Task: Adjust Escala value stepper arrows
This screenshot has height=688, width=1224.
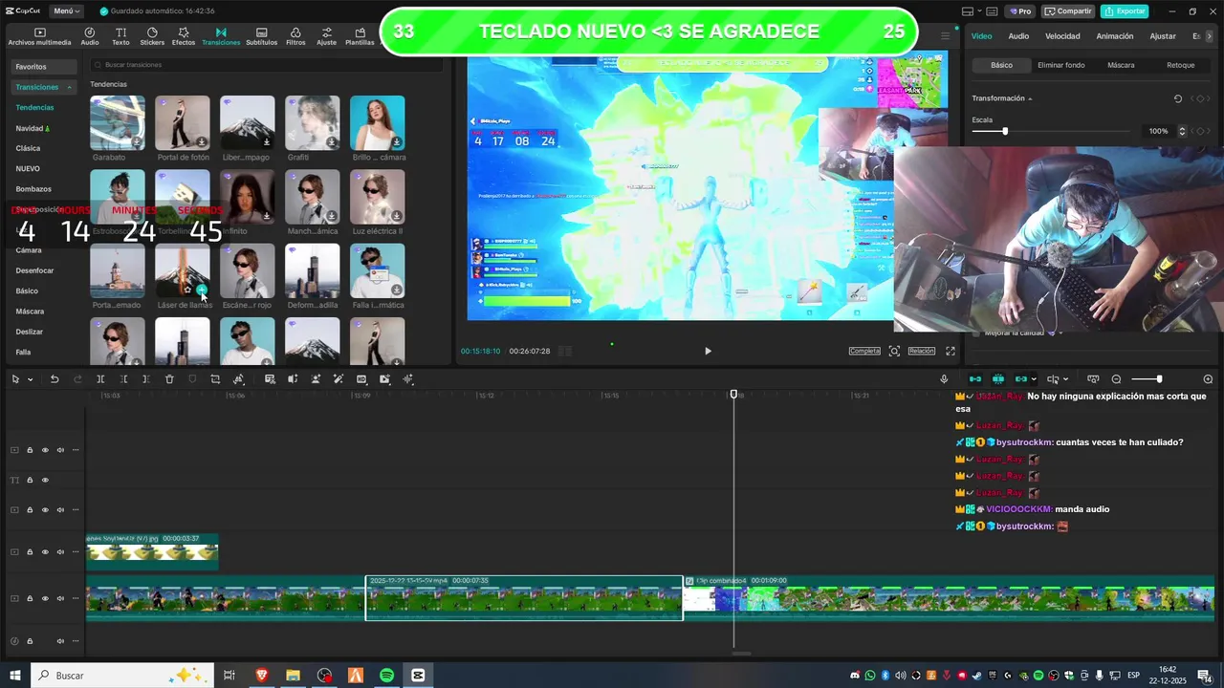Action: (1182, 131)
